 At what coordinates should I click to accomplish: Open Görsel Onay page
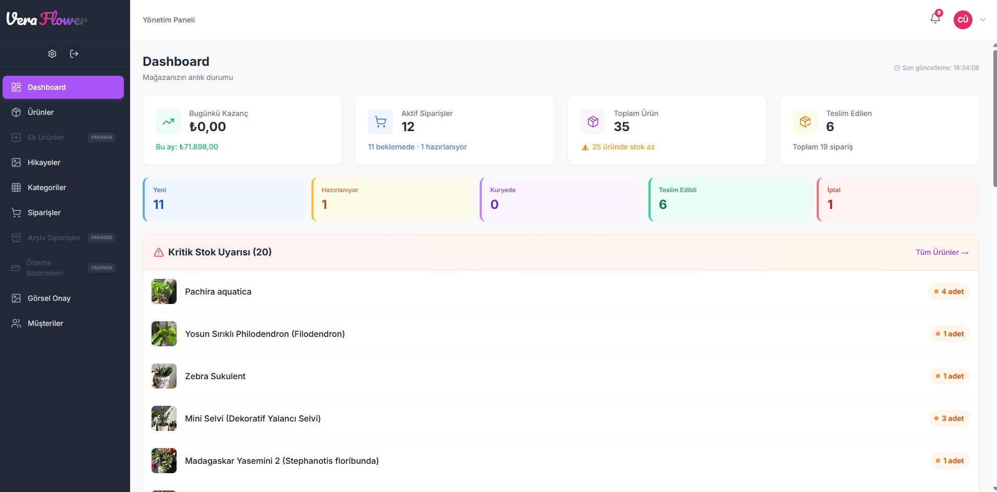pyautogui.click(x=49, y=298)
